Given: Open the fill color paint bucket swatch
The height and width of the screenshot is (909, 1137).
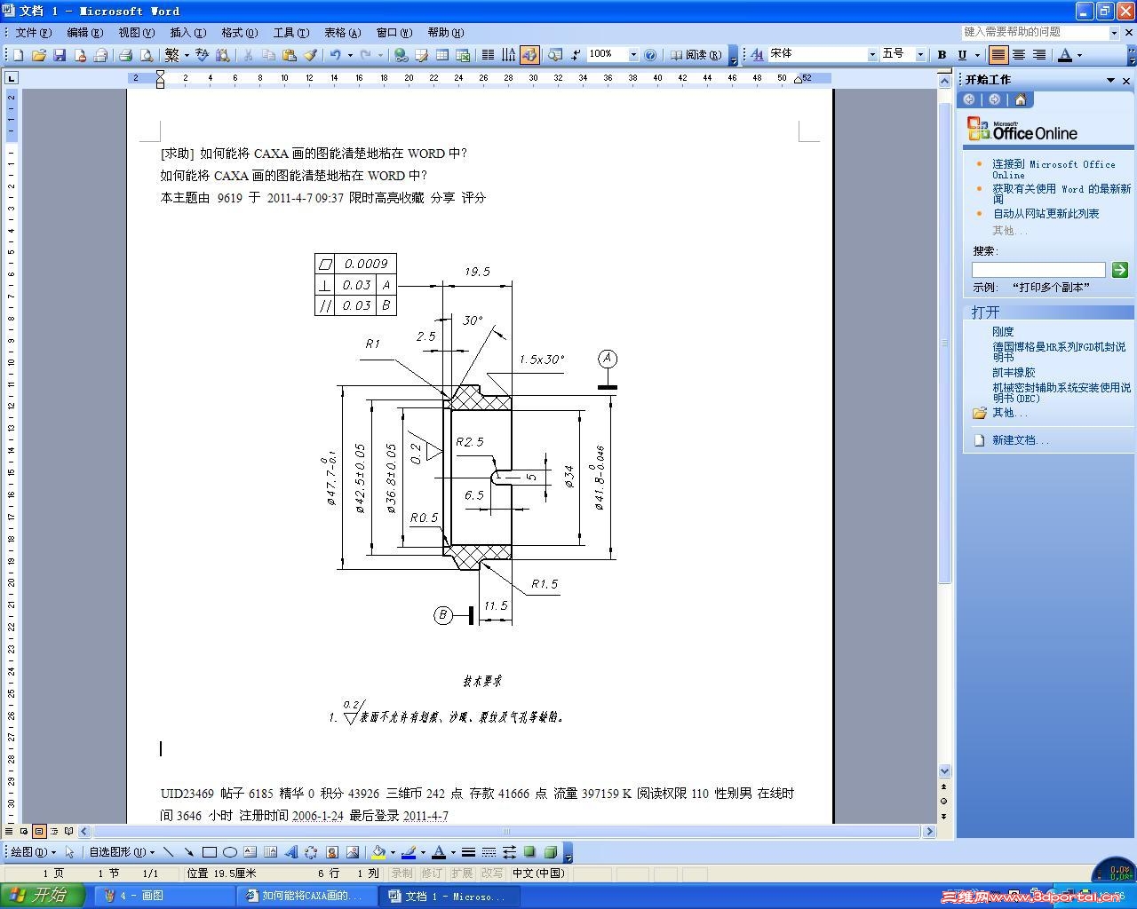Looking at the screenshot, I should (378, 852).
